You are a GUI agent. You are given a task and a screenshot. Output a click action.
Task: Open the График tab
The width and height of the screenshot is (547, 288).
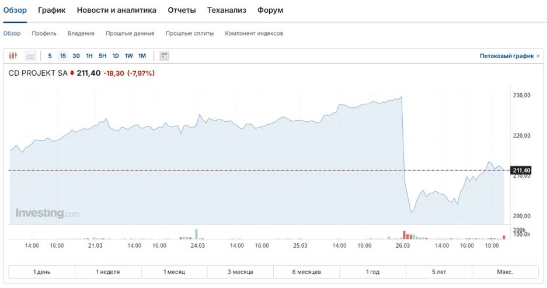click(52, 10)
